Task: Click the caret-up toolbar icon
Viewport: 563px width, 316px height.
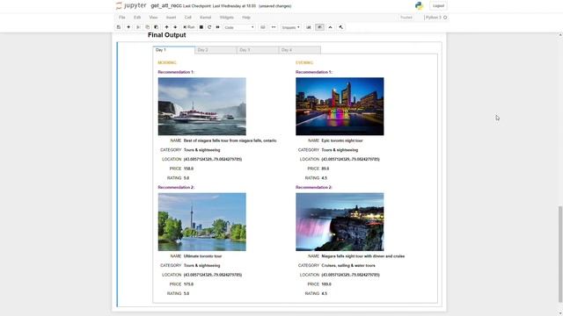Action: [x=331, y=27]
